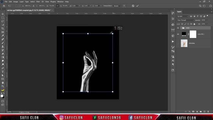The image size is (213, 120).
Task: Select the Move tool
Action: pos(3,14)
